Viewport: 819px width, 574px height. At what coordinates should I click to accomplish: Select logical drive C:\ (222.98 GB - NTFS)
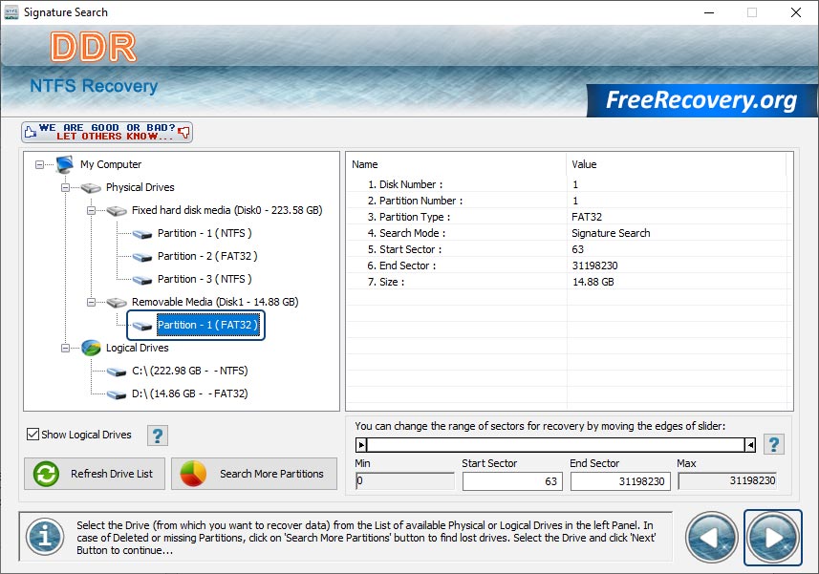pyautogui.click(x=189, y=371)
